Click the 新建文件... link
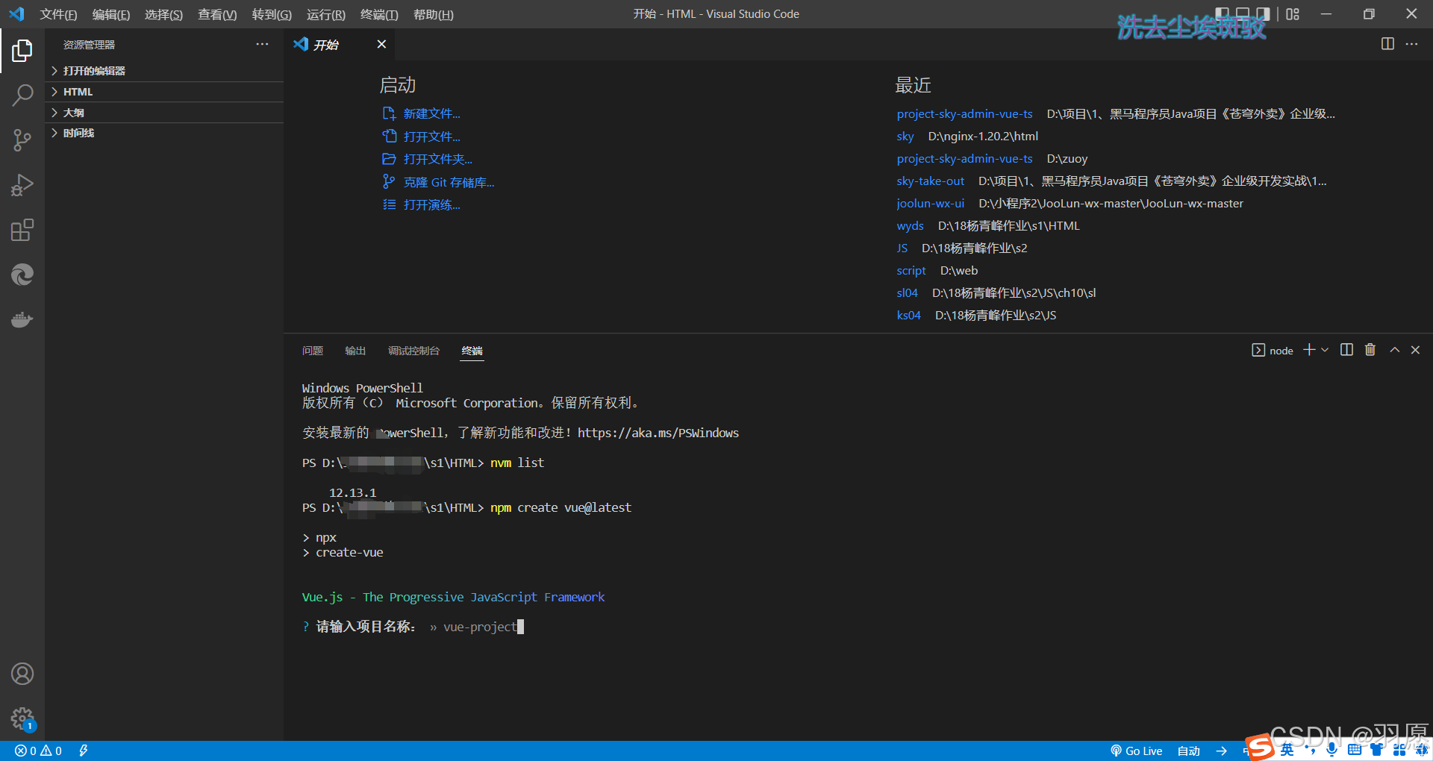The width and height of the screenshot is (1433, 761). tap(431, 113)
